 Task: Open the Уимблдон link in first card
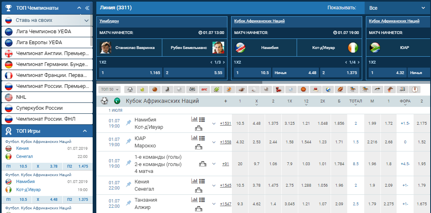click(x=109, y=21)
